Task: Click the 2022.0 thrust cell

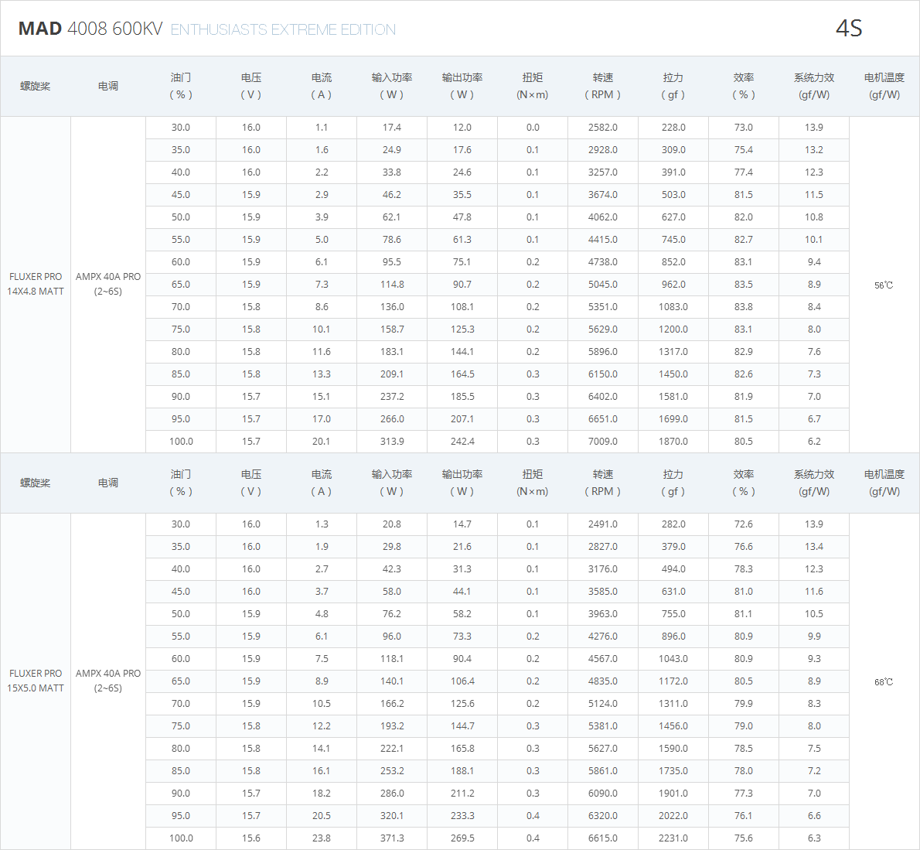Action: pyautogui.click(x=673, y=816)
